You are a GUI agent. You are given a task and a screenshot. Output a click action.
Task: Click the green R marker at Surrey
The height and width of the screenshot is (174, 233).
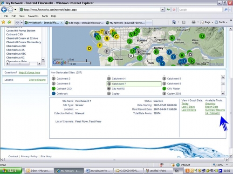[156, 52]
